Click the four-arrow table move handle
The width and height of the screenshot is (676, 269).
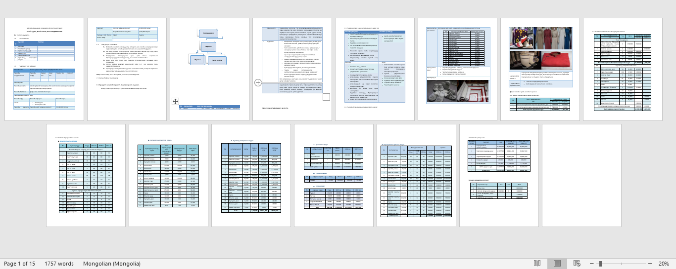tap(175, 101)
